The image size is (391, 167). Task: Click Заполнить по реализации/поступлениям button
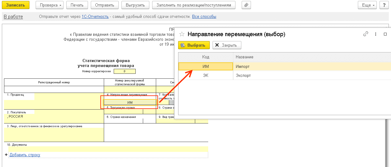click(x=194, y=5)
